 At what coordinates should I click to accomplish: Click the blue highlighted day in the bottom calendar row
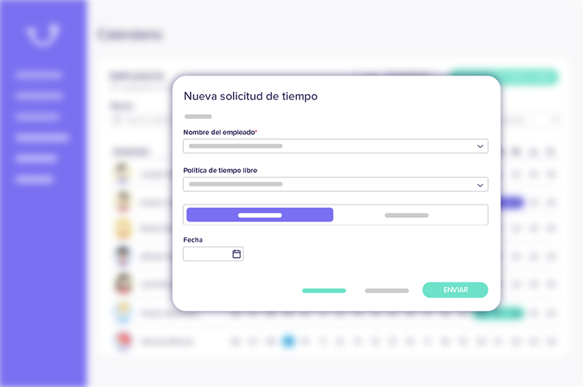pos(288,341)
